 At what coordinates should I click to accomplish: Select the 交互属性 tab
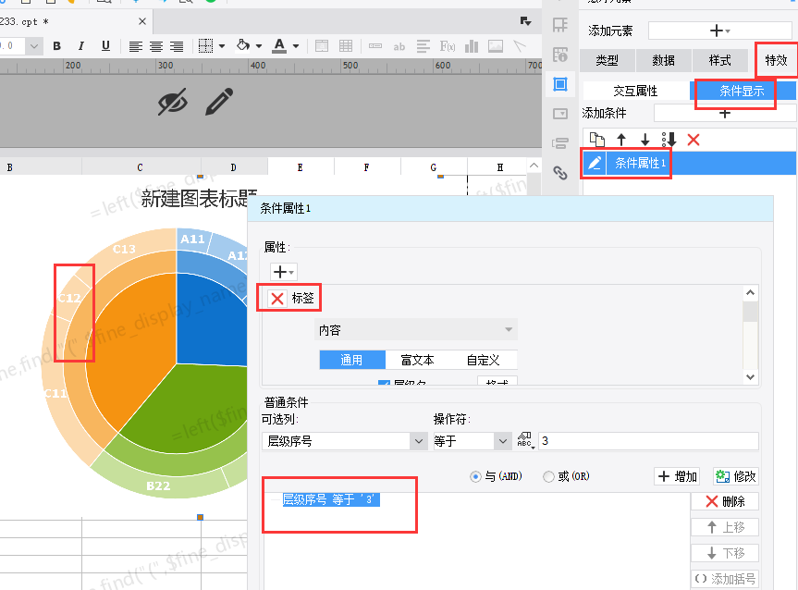[x=635, y=92]
